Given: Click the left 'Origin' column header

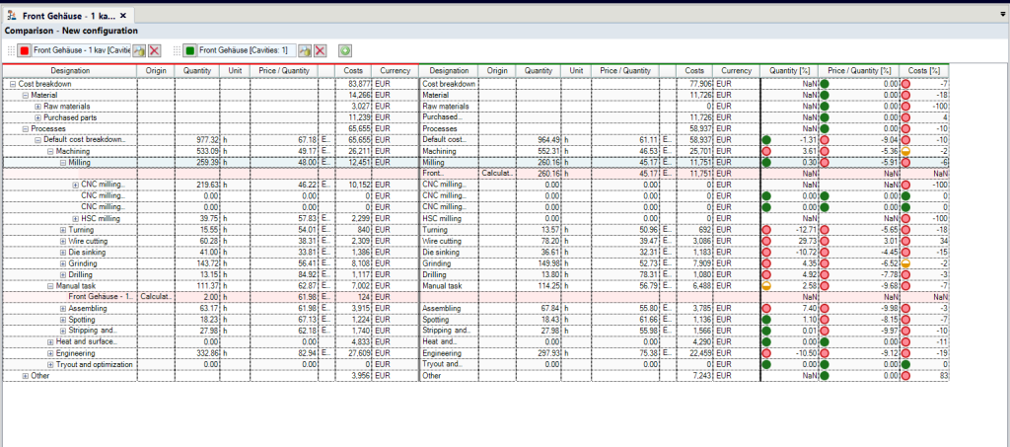Looking at the screenshot, I should (x=156, y=71).
